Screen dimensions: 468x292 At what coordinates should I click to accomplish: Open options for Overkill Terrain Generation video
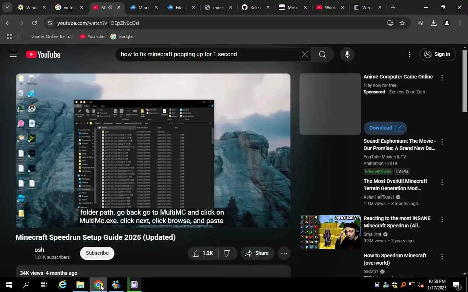[442, 182]
